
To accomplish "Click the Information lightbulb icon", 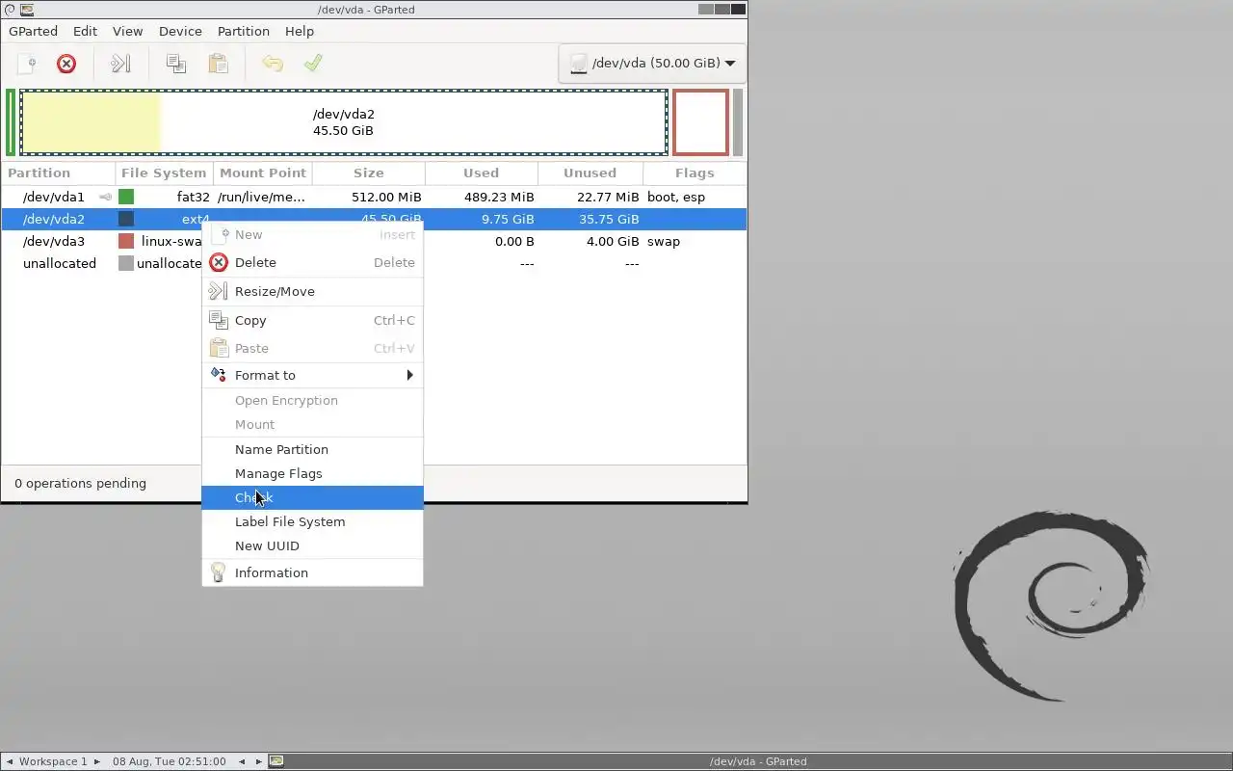I will [x=219, y=572].
